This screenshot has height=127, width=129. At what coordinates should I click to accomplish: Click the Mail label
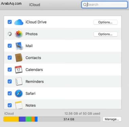(29, 46)
